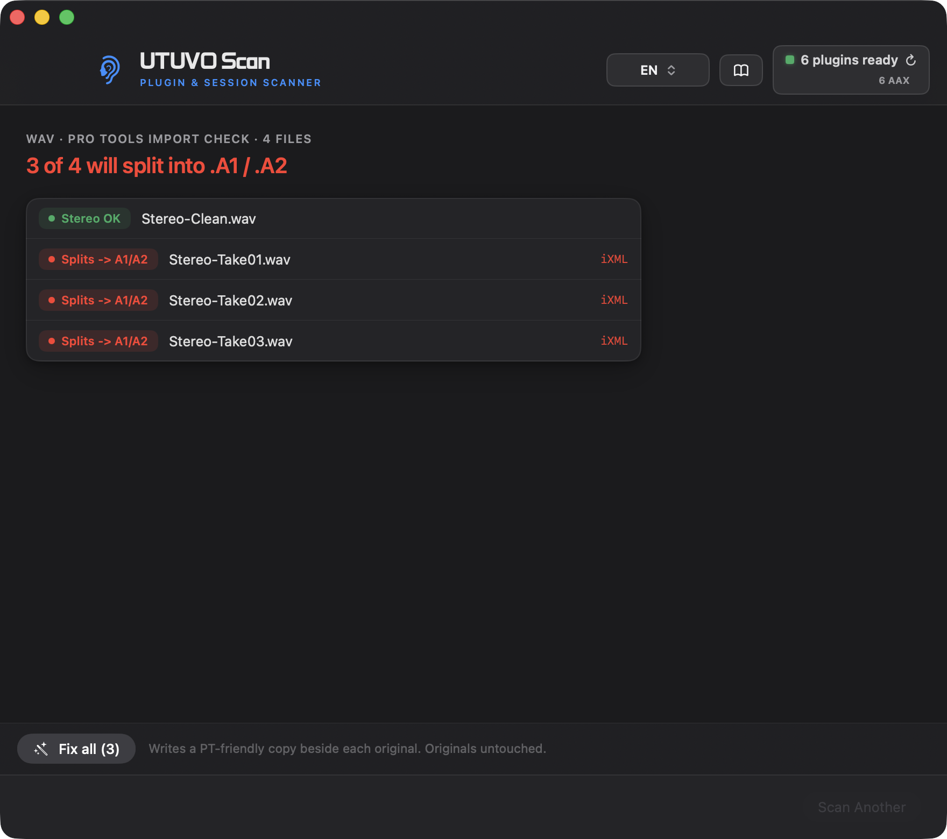Image resolution: width=947 pixels, height=839 pixels.
Task: Click the WAV Pro Tools Import Check heading
Action: click(169, 139)
